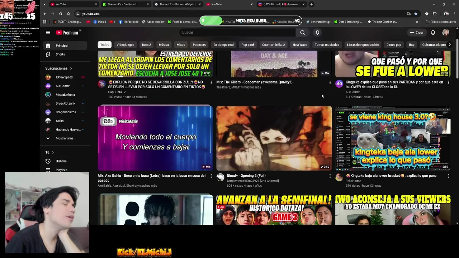459x258 pixels.
Task: Open the Dragonboleros subscription channel
Action: [x=65, y=112]
